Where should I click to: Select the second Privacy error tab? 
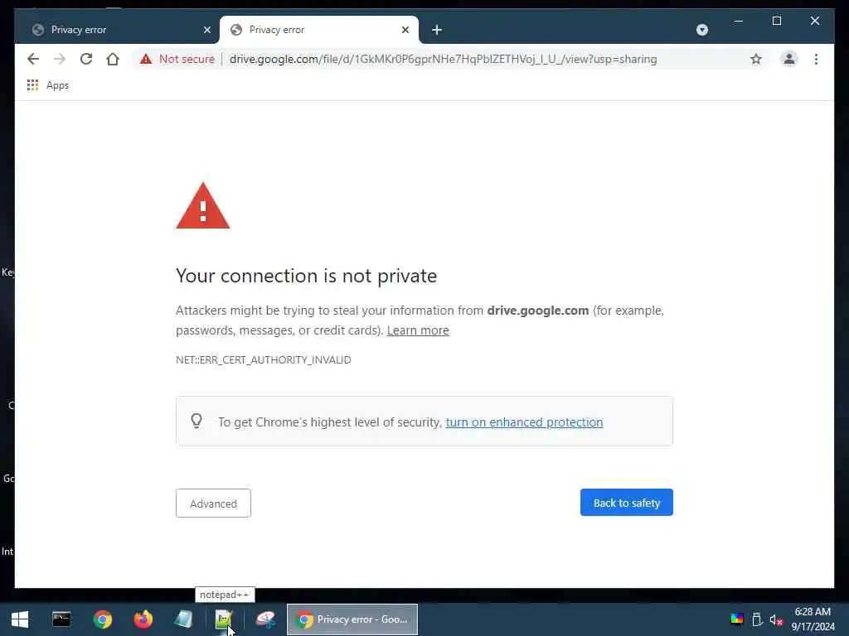(x=319, y=30)
